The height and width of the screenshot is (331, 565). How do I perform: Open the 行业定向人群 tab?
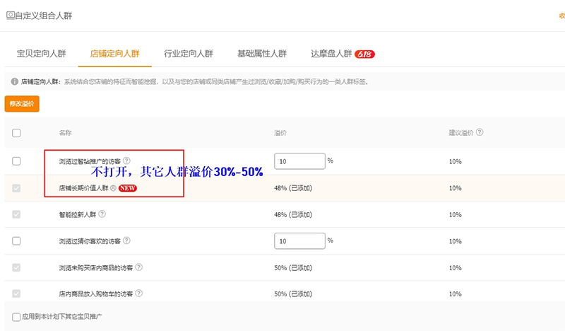point(189,54)
